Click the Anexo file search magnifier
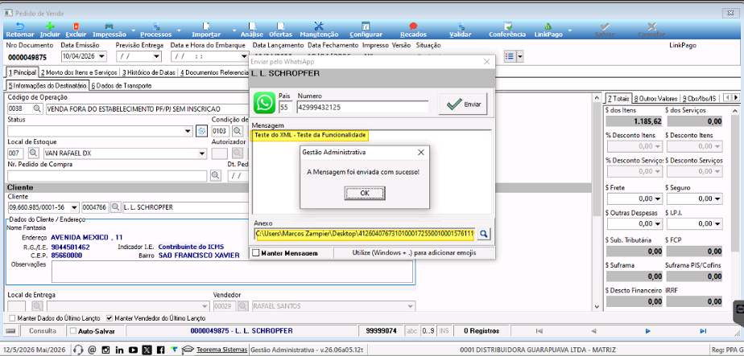The width and height of the screenshot is (744, 356). [484, 233]
